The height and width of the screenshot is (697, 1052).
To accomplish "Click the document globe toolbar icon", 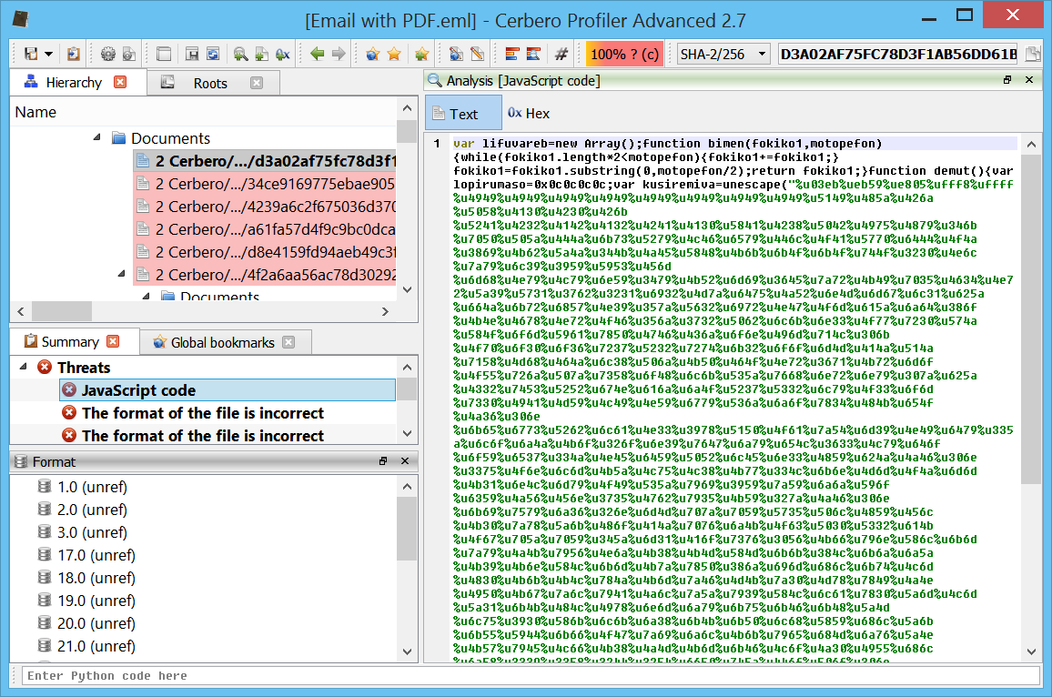I will [456, 54].
